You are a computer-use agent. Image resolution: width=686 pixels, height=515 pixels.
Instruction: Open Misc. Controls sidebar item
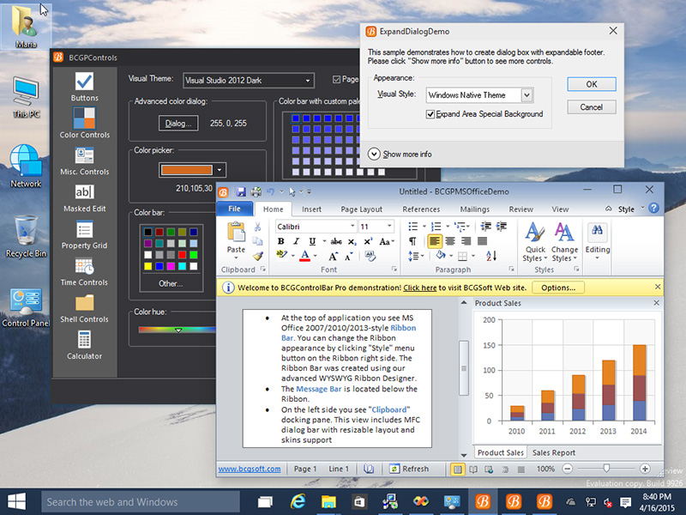click(x=84, y=161)
